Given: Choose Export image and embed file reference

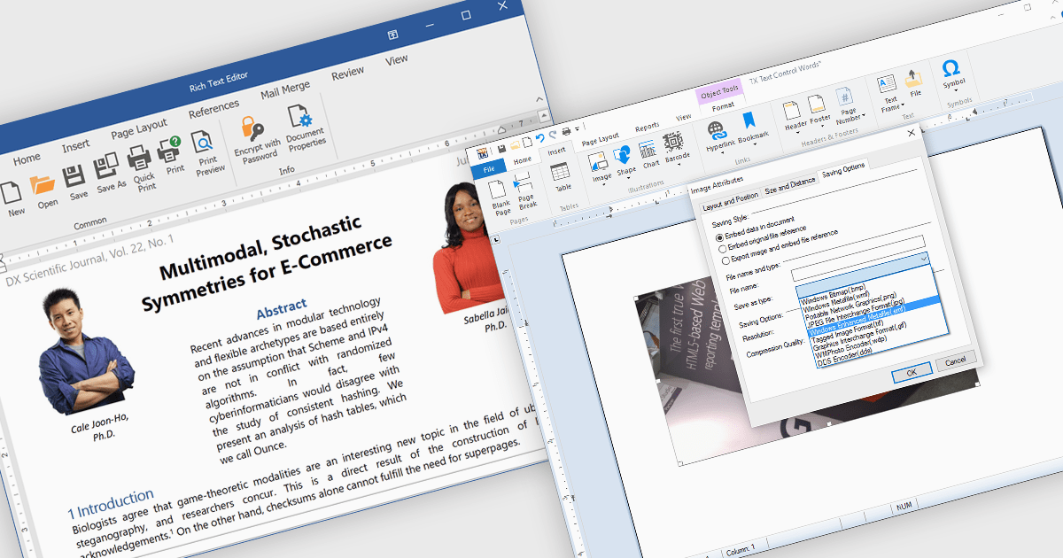Looking at the screenshot, I should pyautogui.click(x=725, y=260).
